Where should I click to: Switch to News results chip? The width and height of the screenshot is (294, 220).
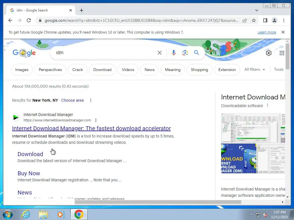point(150,70)
